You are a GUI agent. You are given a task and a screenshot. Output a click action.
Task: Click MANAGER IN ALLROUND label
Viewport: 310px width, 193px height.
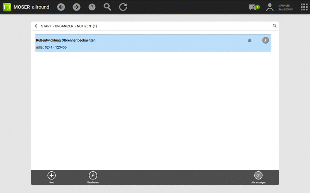286,7
